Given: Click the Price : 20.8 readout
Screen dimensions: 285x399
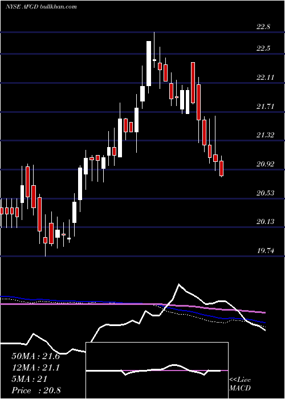Looking at the screenshot, I should coord(36,390).
